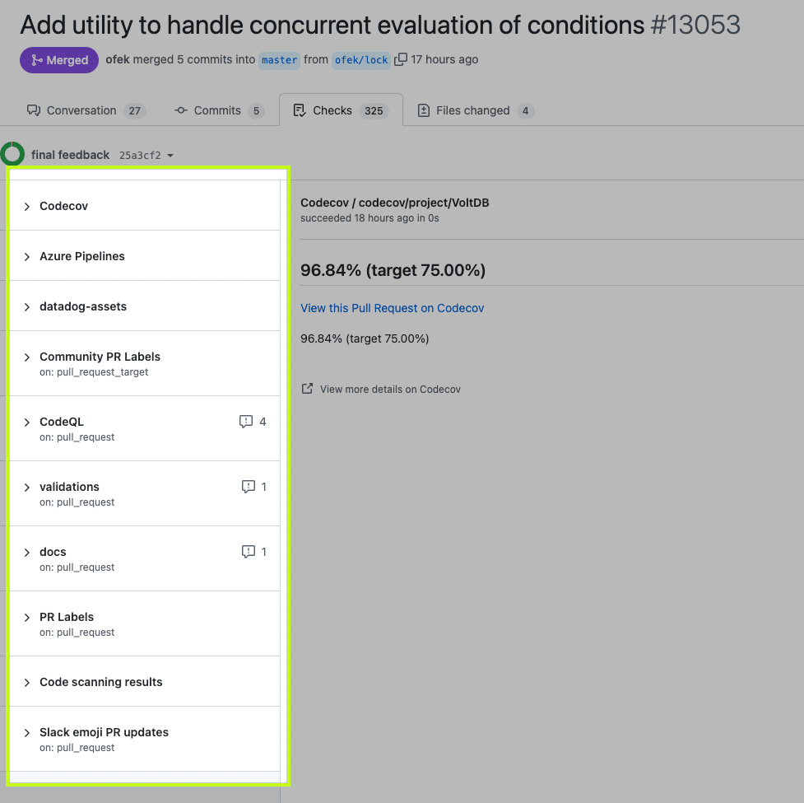Open View this Pull Request on Codecov

pyautogui.click(x=392, y=308)
